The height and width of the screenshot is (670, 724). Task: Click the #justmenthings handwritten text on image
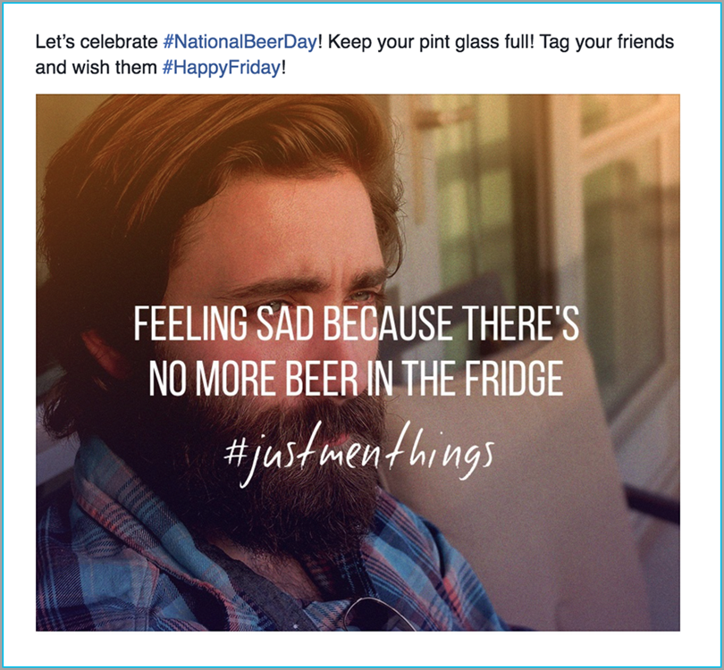(x=358, y=455)
